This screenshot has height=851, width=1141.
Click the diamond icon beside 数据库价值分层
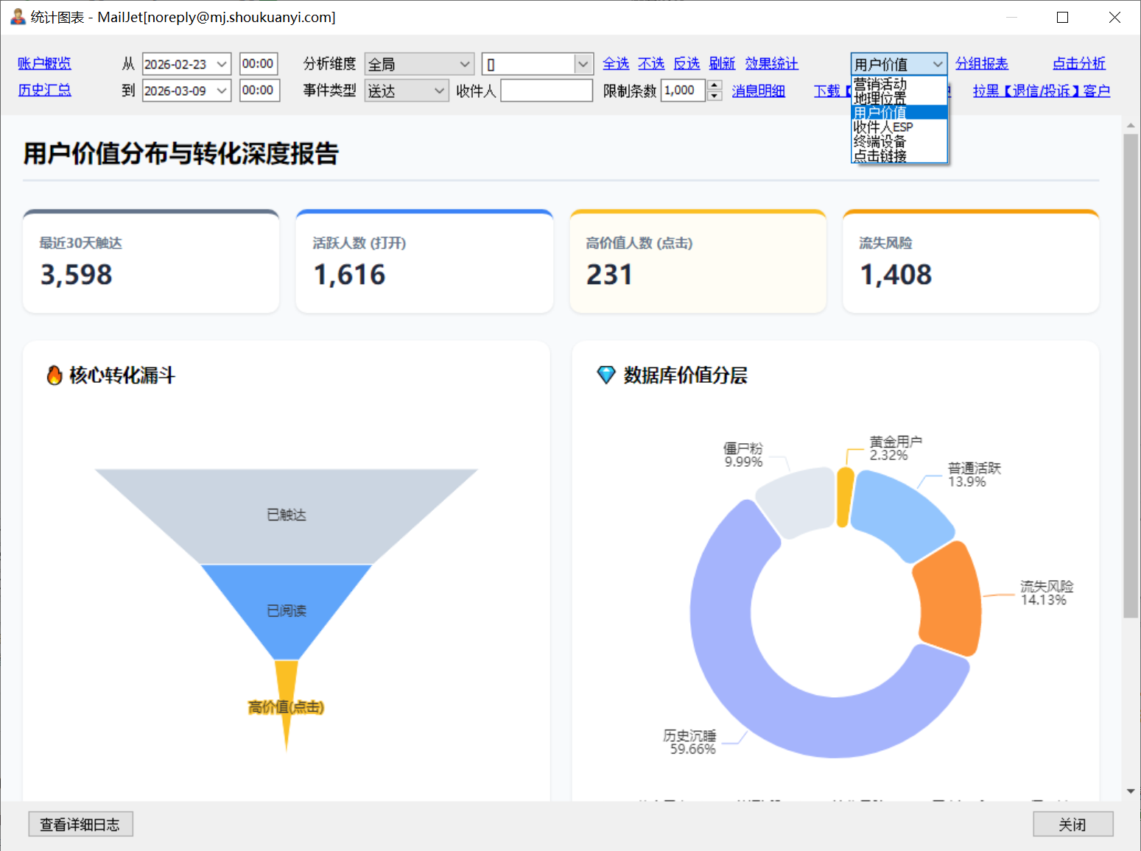pos(605,375)
